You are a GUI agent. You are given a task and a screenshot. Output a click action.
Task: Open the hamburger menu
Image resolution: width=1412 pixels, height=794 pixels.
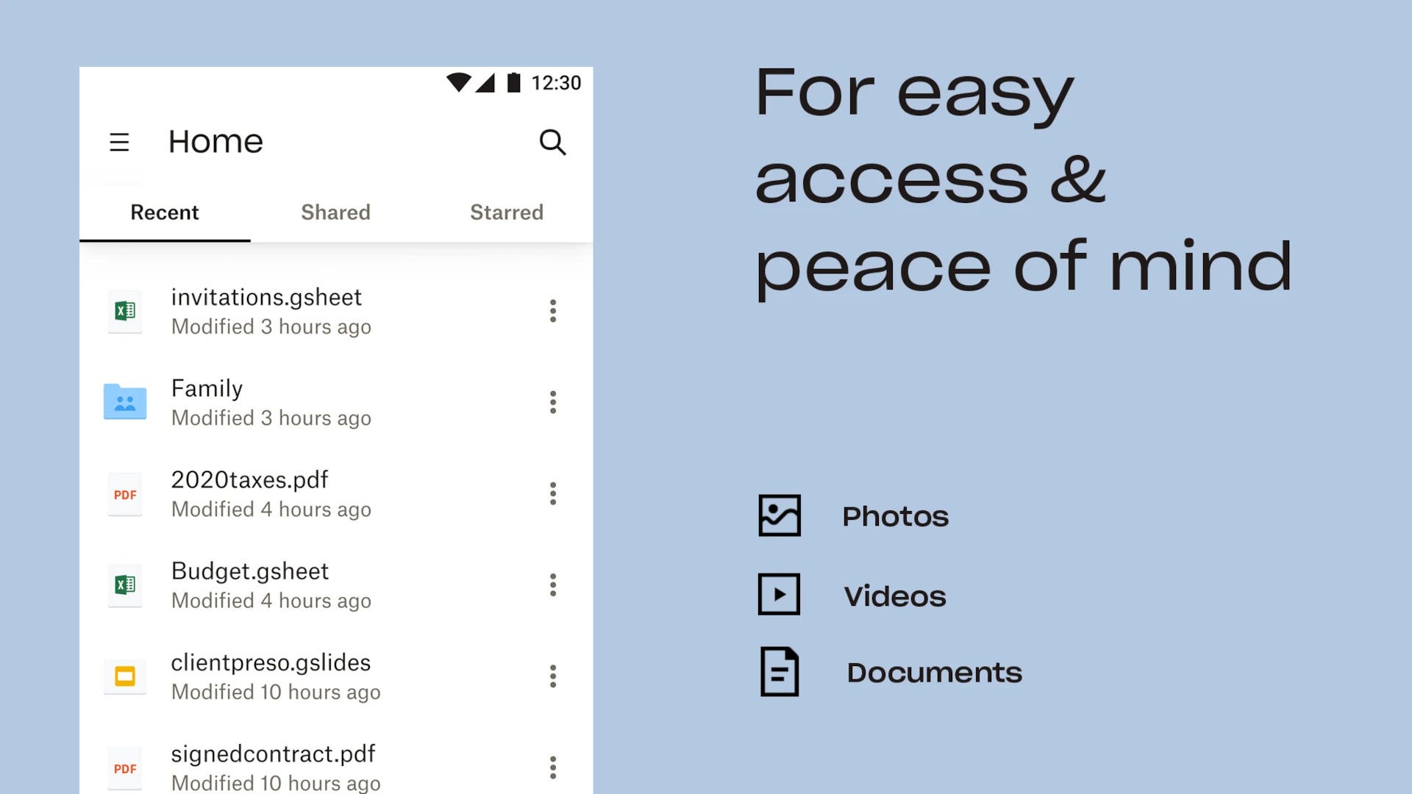click(118, 140)
